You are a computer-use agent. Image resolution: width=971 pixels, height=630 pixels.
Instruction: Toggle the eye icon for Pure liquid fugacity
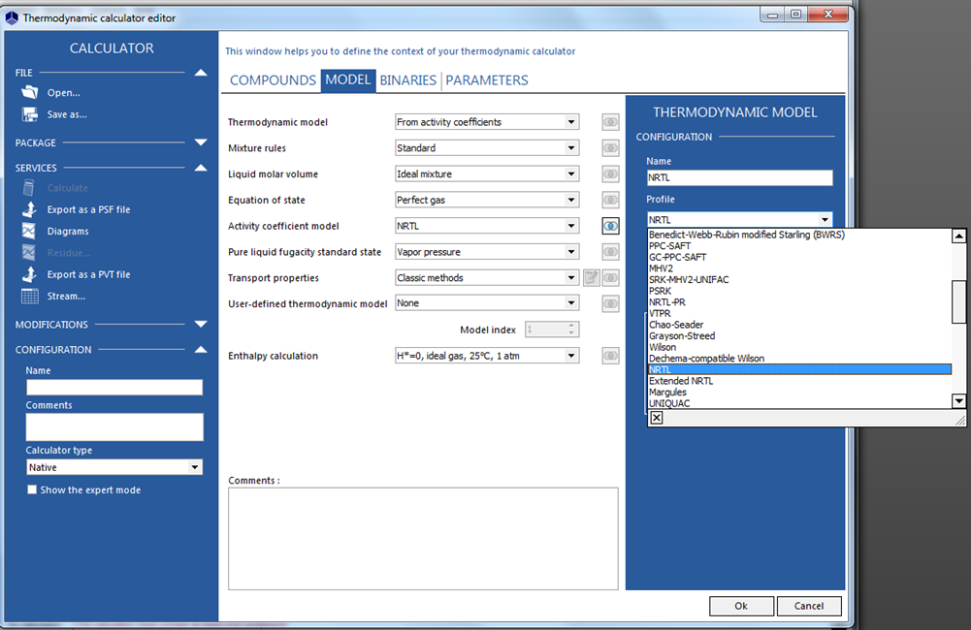pos(610,252)
